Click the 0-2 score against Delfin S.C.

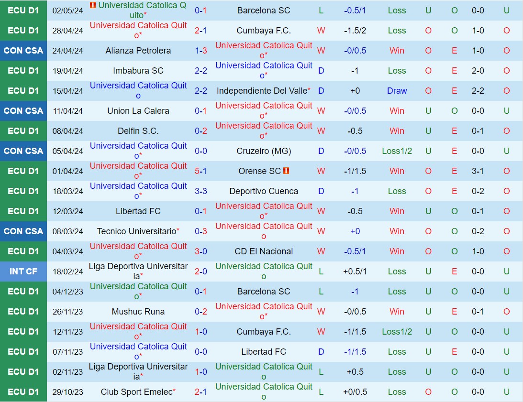tap(200, 130)
